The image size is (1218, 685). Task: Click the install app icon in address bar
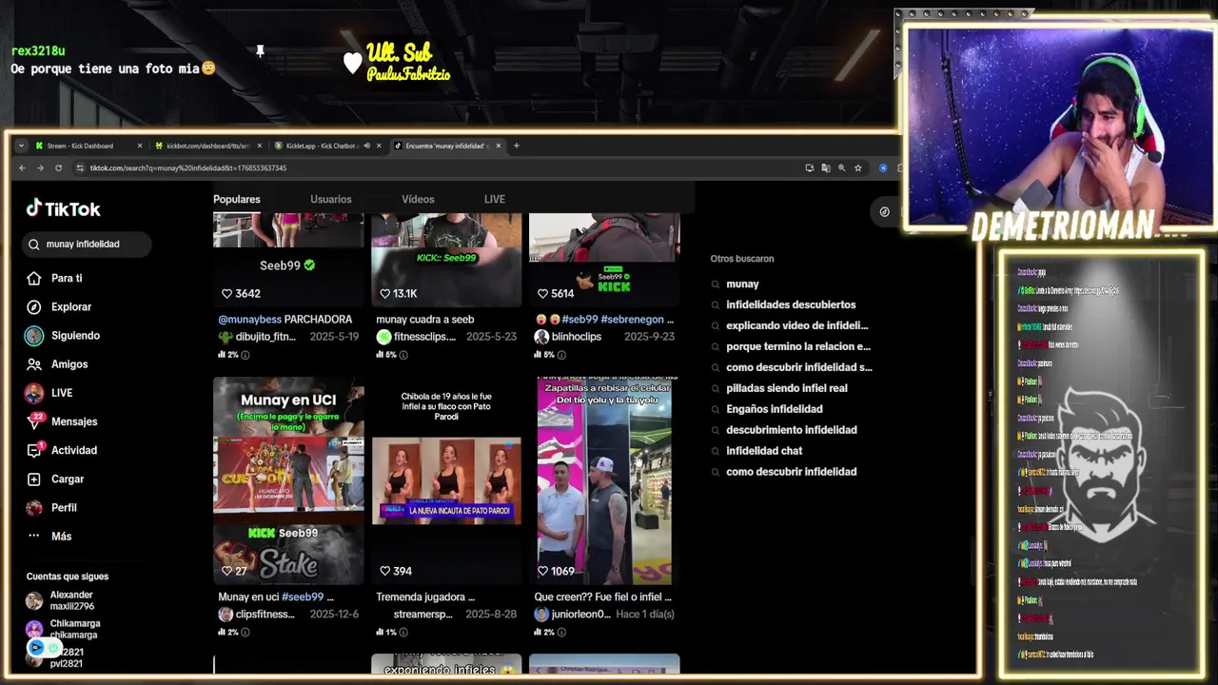809,168
